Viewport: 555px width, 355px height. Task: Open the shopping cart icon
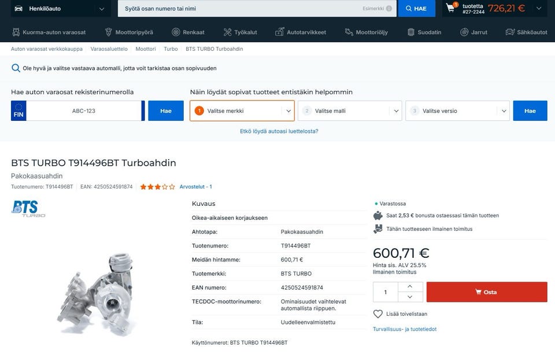pos(450,8)
